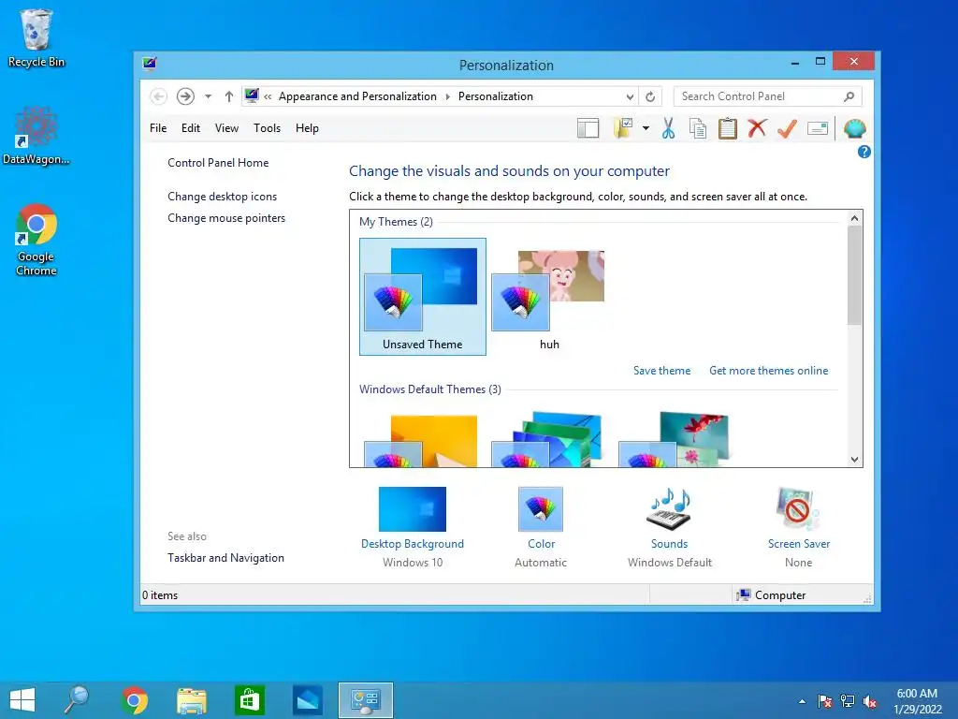This screenshot has height=719, width=958.
Task: Click Get more themes online
Action: [769, 371]
